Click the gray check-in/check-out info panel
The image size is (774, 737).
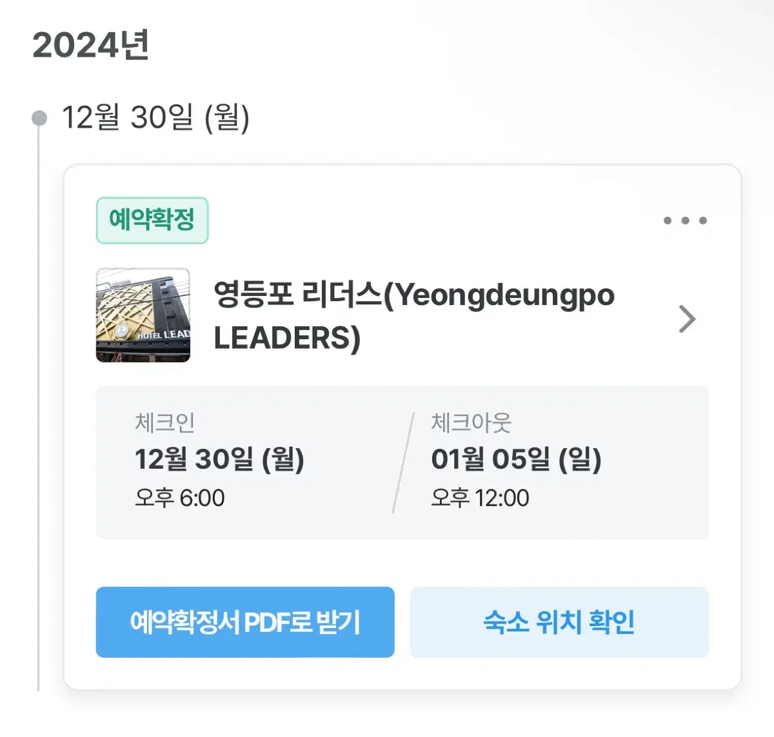click(402, 463)
